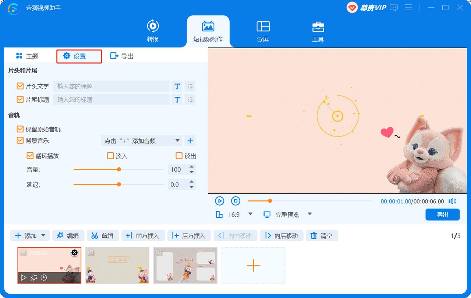Viewport: 471px width, 298px height.
Task: Increase the 延迟 value with up arrow
Action: pos(192,182)
